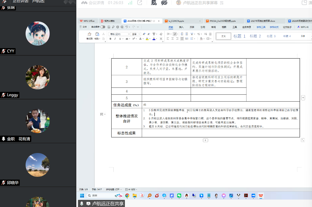Pick the text highlight color marker

tap(147, 39)
